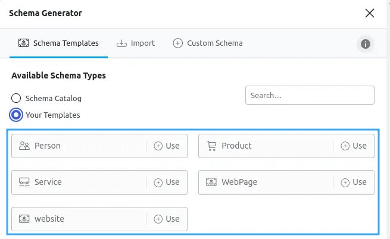This screenshot has width=390, height=239.
Task: Click the Available Schema Types heading
Action: coord(59,76)
